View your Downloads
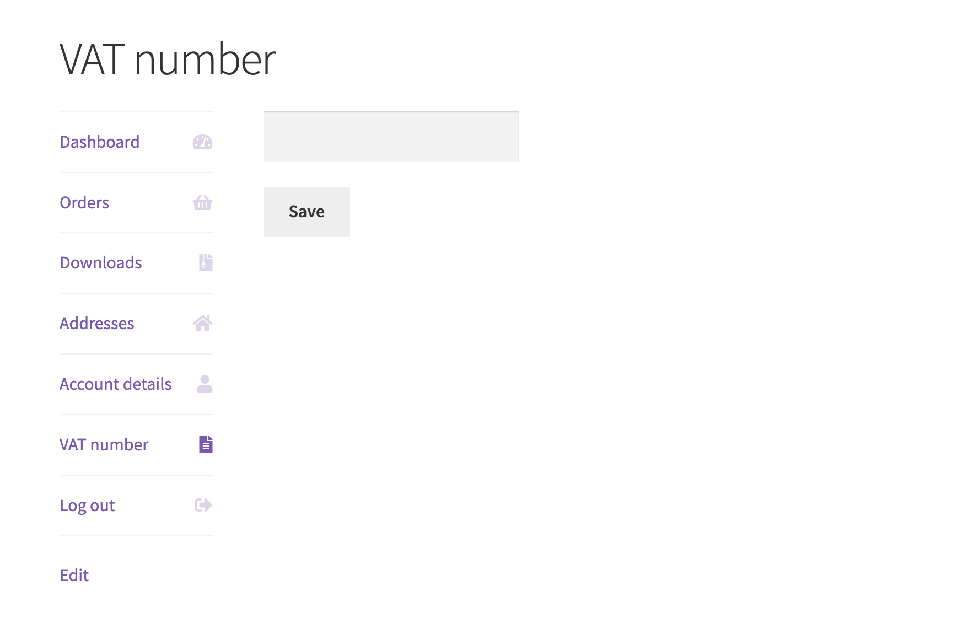957x623 pixels. tap(101, 263)
